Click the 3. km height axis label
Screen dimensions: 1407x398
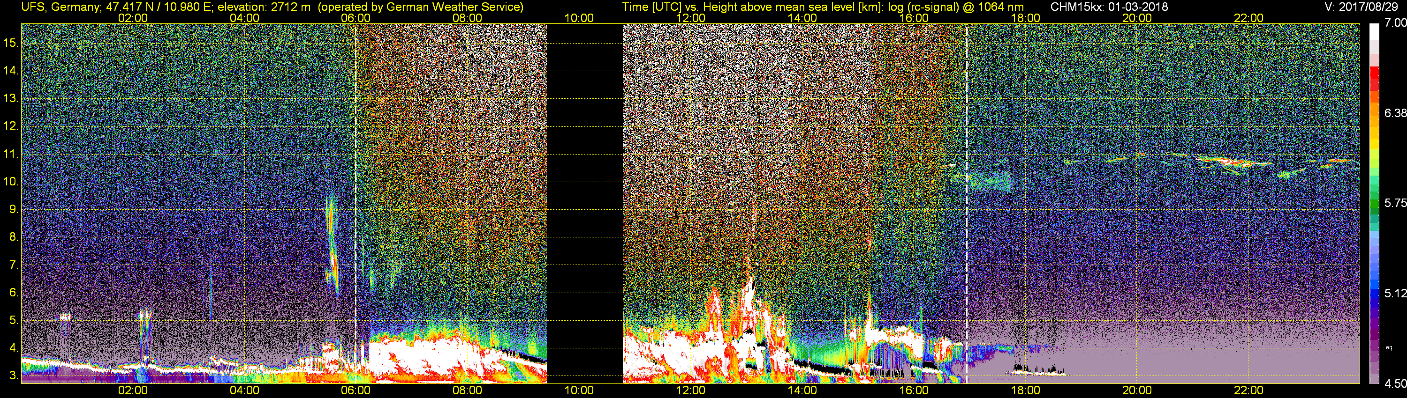coord(14,376)
